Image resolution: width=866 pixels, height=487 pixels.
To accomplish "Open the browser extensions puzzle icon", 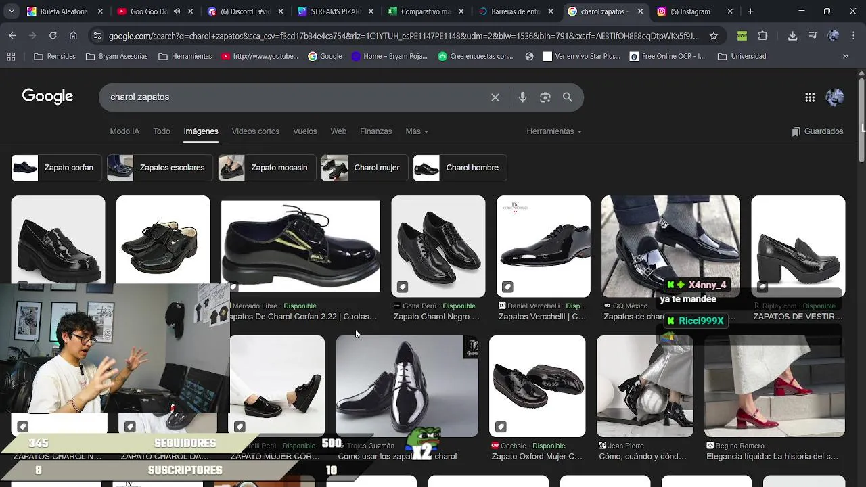I will 762,36.
